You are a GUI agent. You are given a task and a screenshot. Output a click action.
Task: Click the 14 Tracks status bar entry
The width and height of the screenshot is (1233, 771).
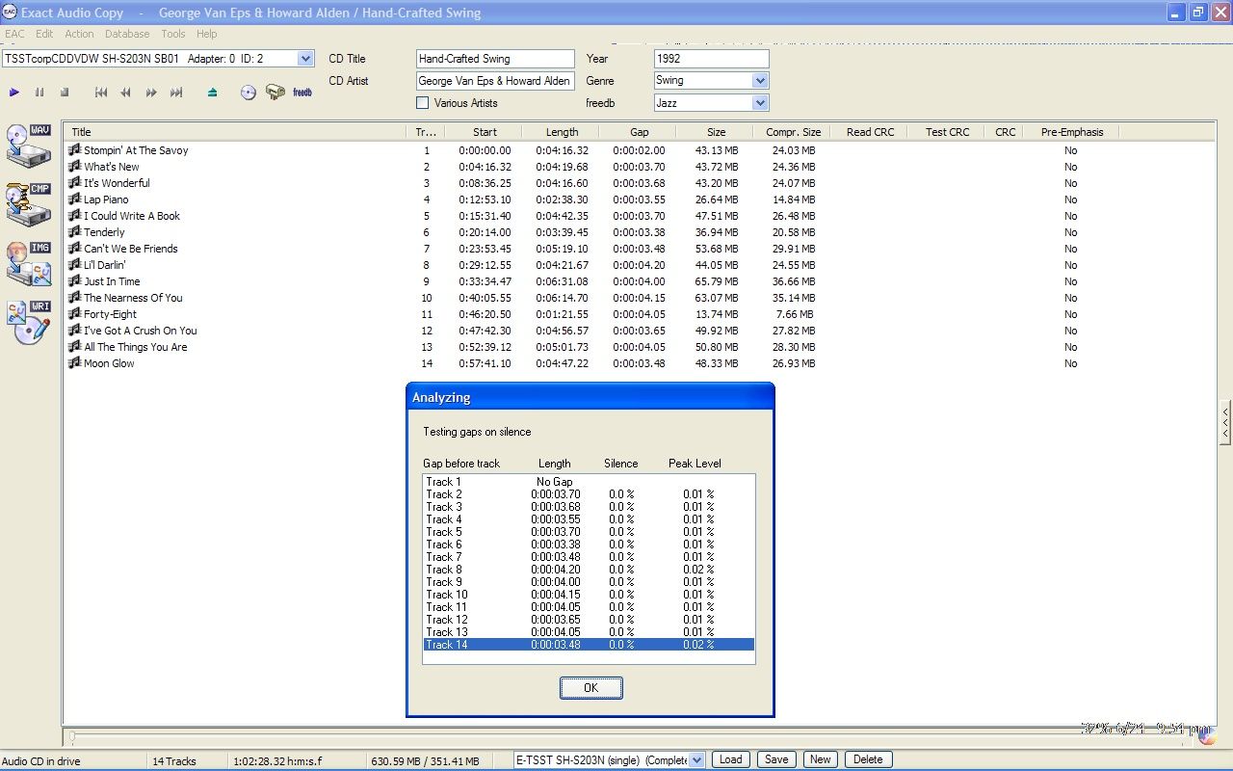174,760
